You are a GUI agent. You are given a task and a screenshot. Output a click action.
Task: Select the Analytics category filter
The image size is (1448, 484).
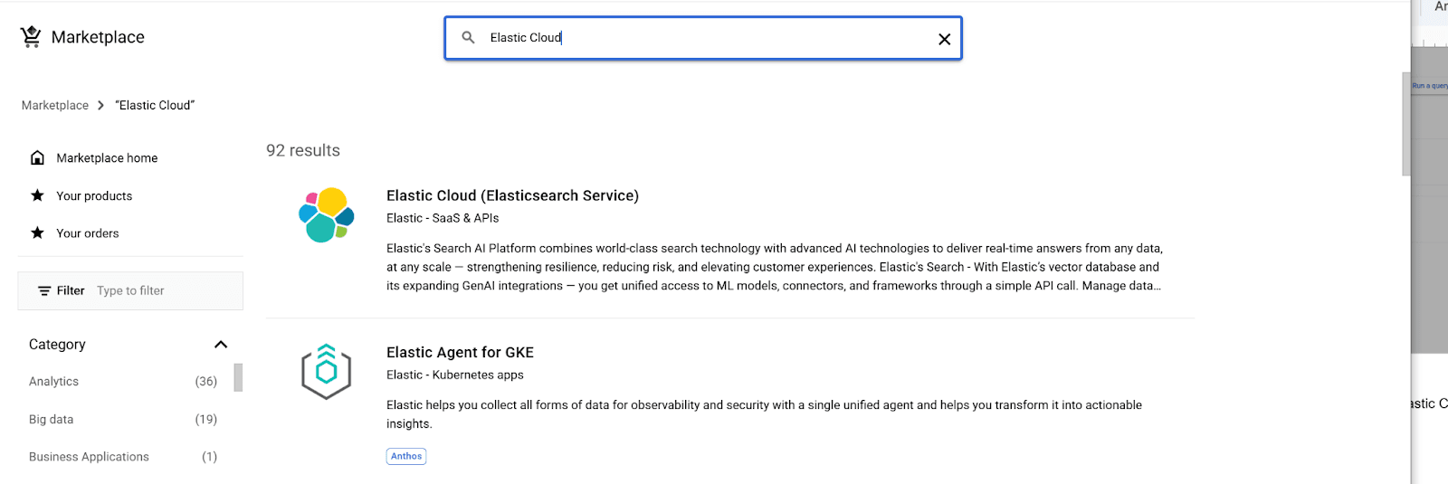(54, 382)
